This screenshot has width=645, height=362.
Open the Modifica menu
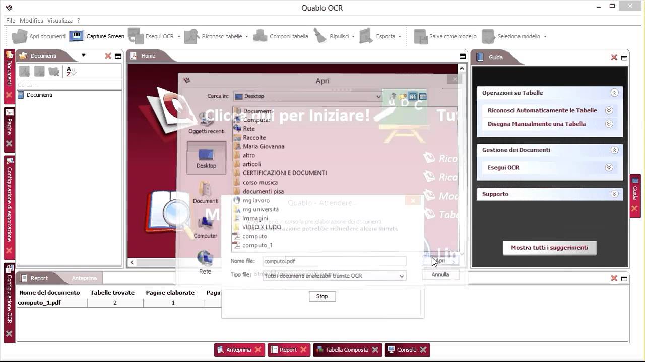(31, 21)
